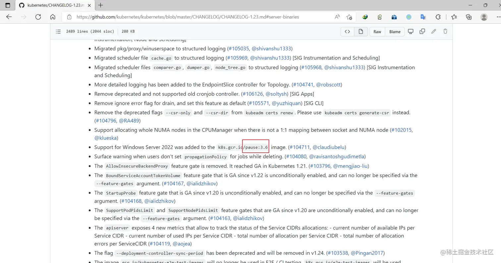Open pull request #104796 link

click(106, 121)
